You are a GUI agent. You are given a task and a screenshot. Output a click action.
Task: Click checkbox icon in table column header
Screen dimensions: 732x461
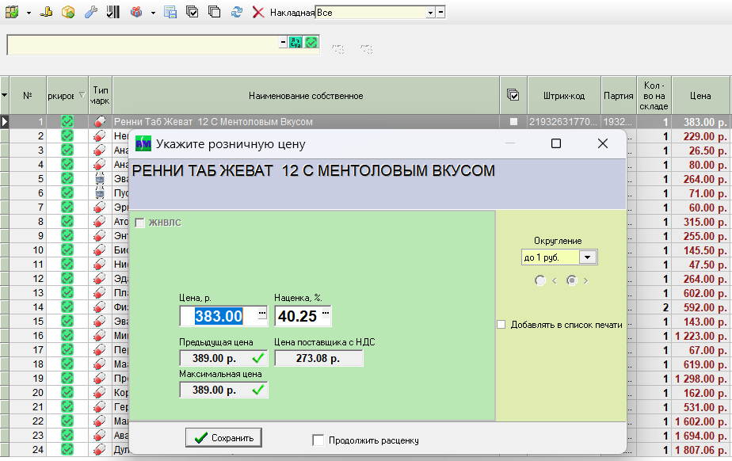click(x=513, y=95)
